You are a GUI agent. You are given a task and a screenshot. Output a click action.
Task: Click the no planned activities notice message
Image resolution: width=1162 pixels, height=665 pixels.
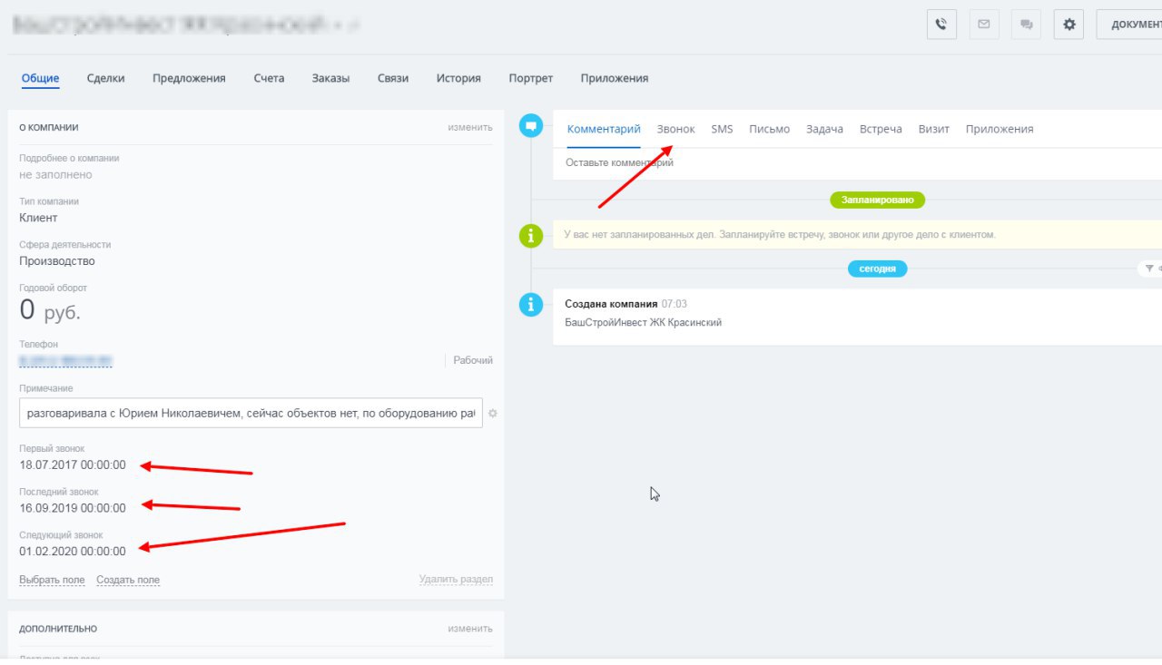780,234
